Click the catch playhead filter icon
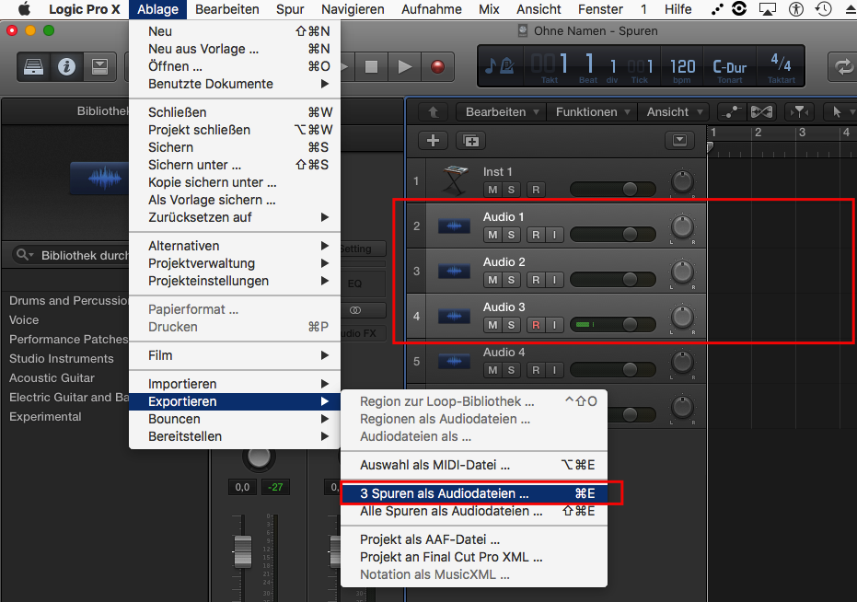 point(799,112)
